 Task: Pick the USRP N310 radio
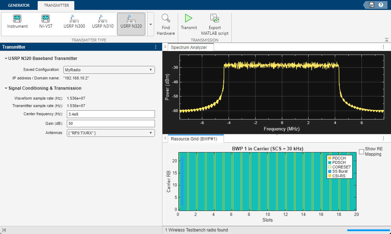(103, 22)
